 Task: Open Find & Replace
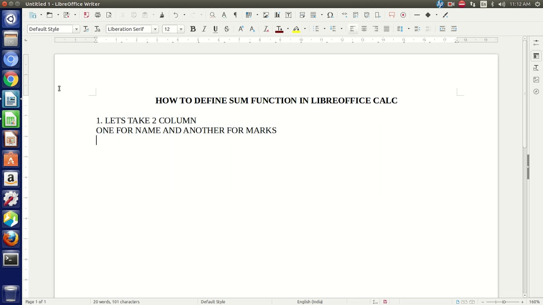coord(213,15)
